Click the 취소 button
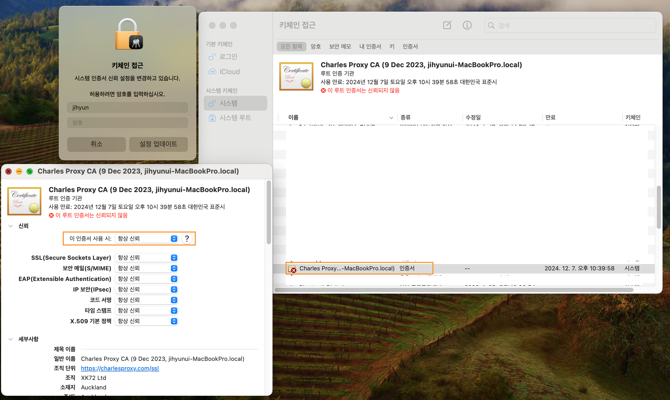 tap(96, 144)
